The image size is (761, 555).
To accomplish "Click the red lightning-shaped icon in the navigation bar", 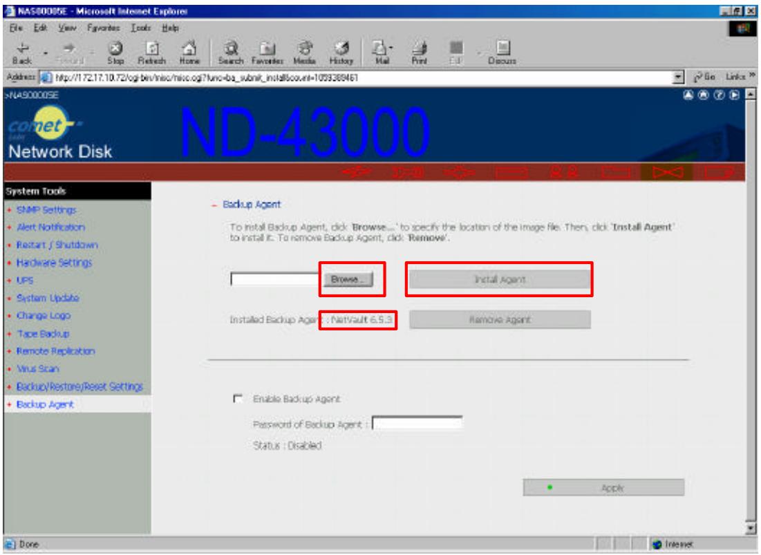I will (357, 171).
